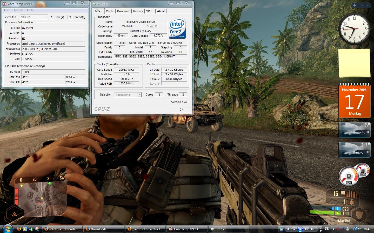Click the Core Temp title bar icon
The image size is (374, 233).
pos(4,4)
